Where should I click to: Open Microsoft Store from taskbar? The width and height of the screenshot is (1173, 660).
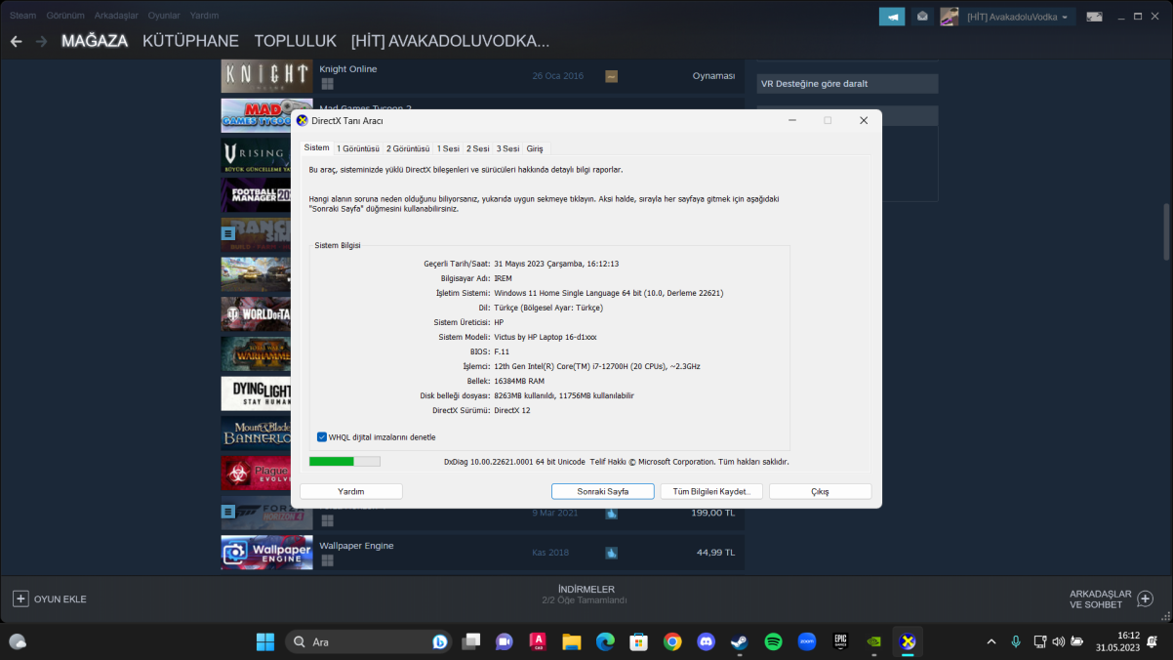click(x=639, y=641)
